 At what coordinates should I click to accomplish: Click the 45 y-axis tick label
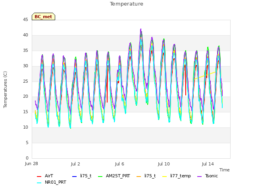pos(25,20)
